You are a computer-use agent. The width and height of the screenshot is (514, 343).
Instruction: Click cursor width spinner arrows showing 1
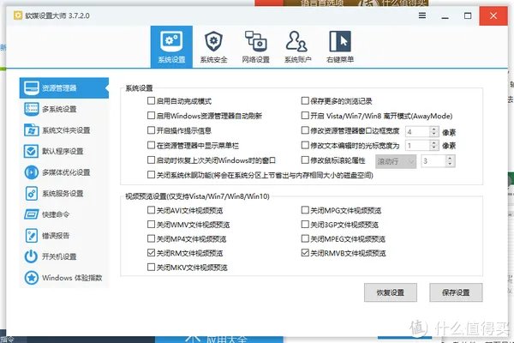click(x=433, y=145)
